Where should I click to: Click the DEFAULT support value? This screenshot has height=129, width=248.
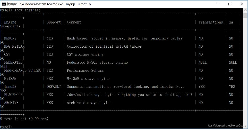coord(54,87)
